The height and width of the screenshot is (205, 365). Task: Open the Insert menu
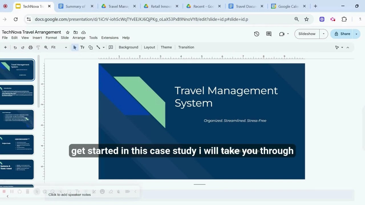tap(37, 38)
